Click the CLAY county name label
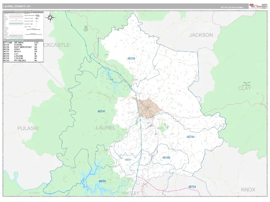Screen dimensions: 270x202 pos(245,88)
